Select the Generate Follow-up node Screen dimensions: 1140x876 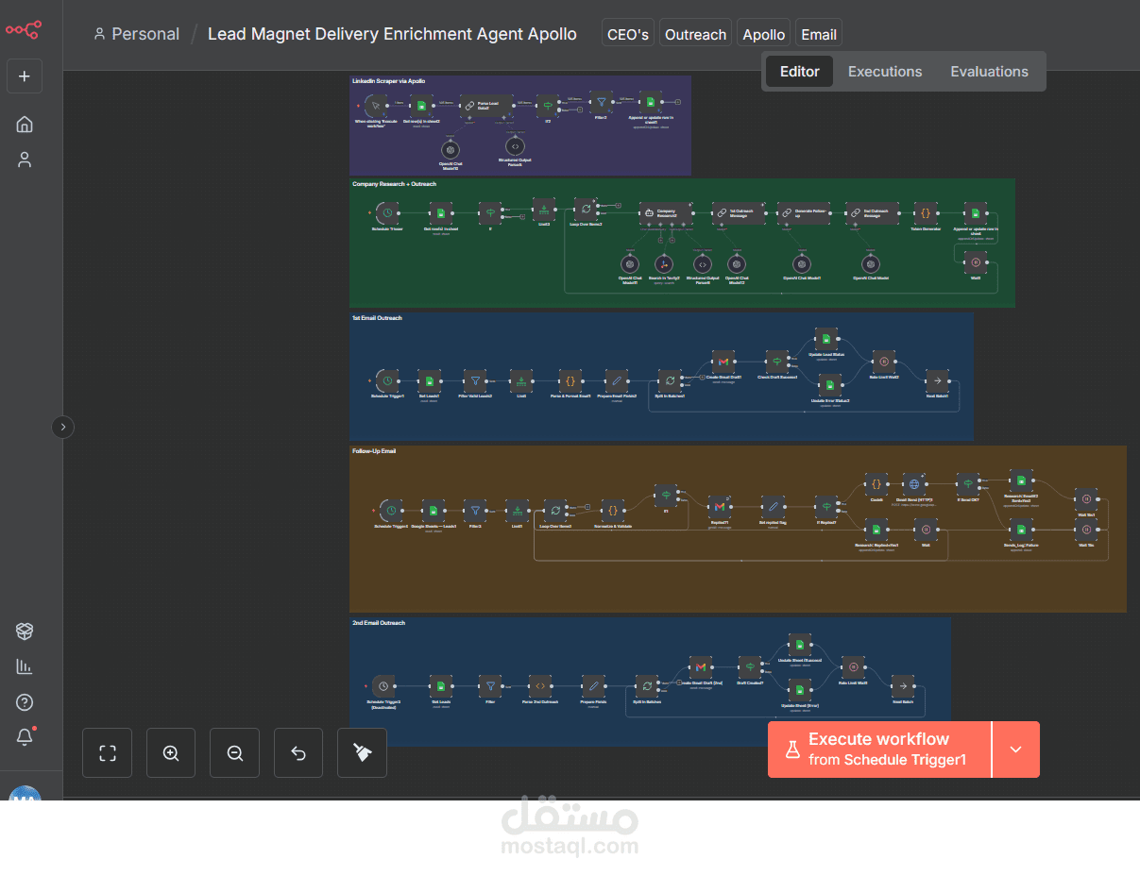coord(803,213)
